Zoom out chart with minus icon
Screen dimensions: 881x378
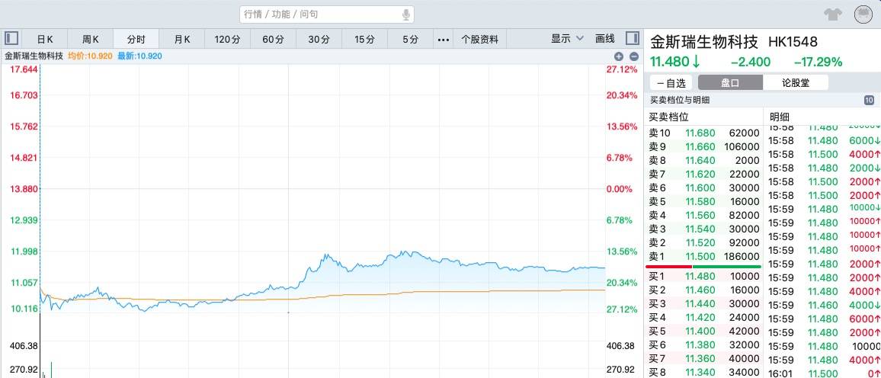click(633, 56)
